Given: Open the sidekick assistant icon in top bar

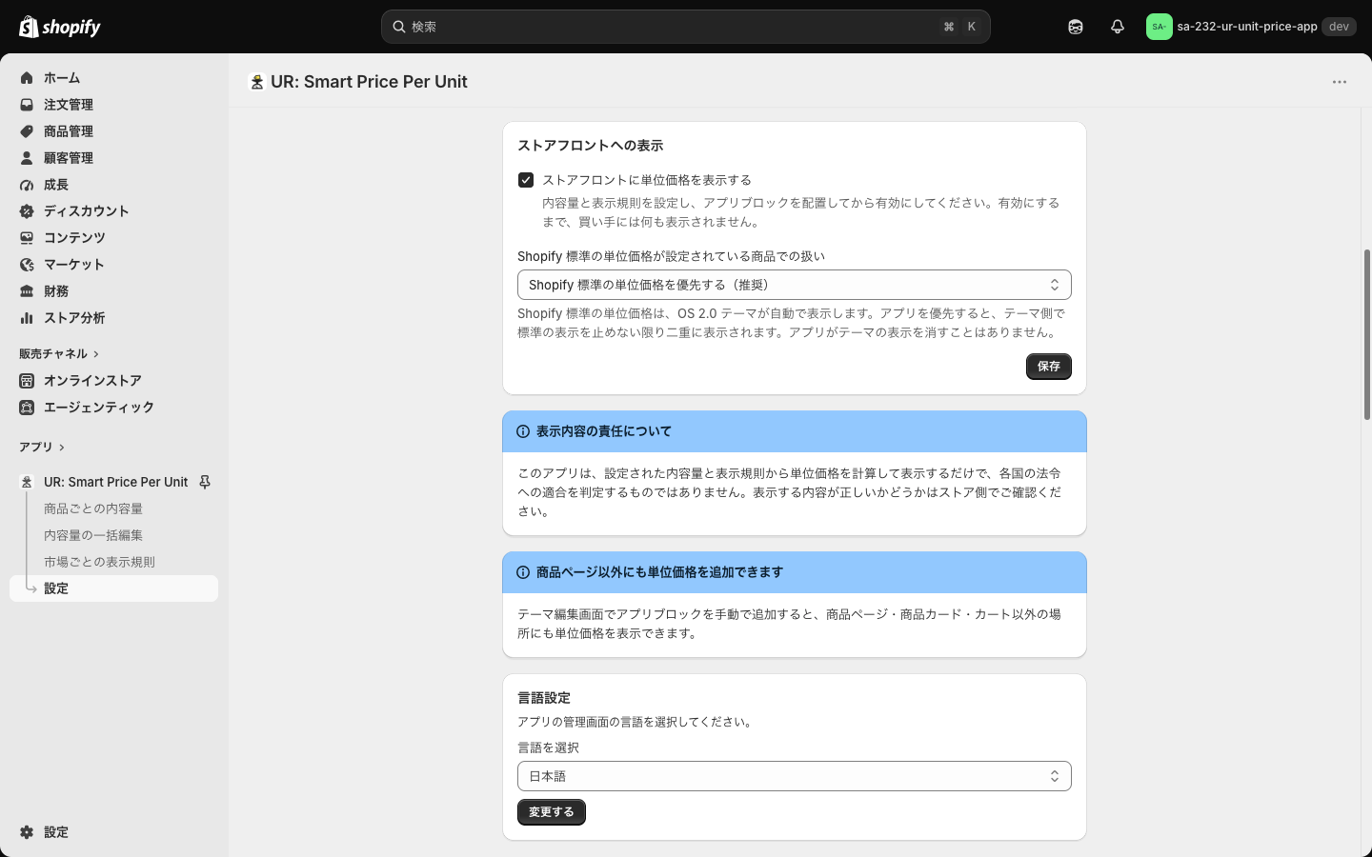Looking at the screenshot, I should tap(1076, 27).
